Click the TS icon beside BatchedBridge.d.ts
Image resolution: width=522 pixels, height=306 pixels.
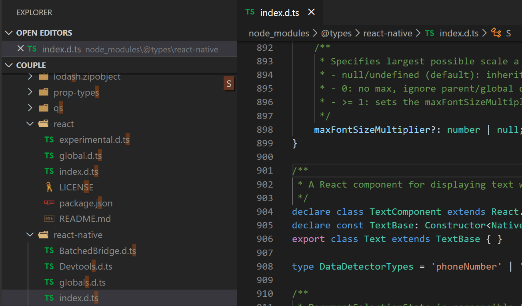click(x=49, y=250)
